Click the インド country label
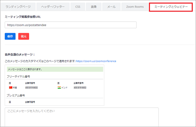 coord(64,88)
